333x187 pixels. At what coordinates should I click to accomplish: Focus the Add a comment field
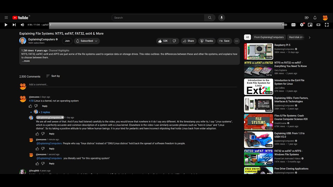click(x=133, y=85)
